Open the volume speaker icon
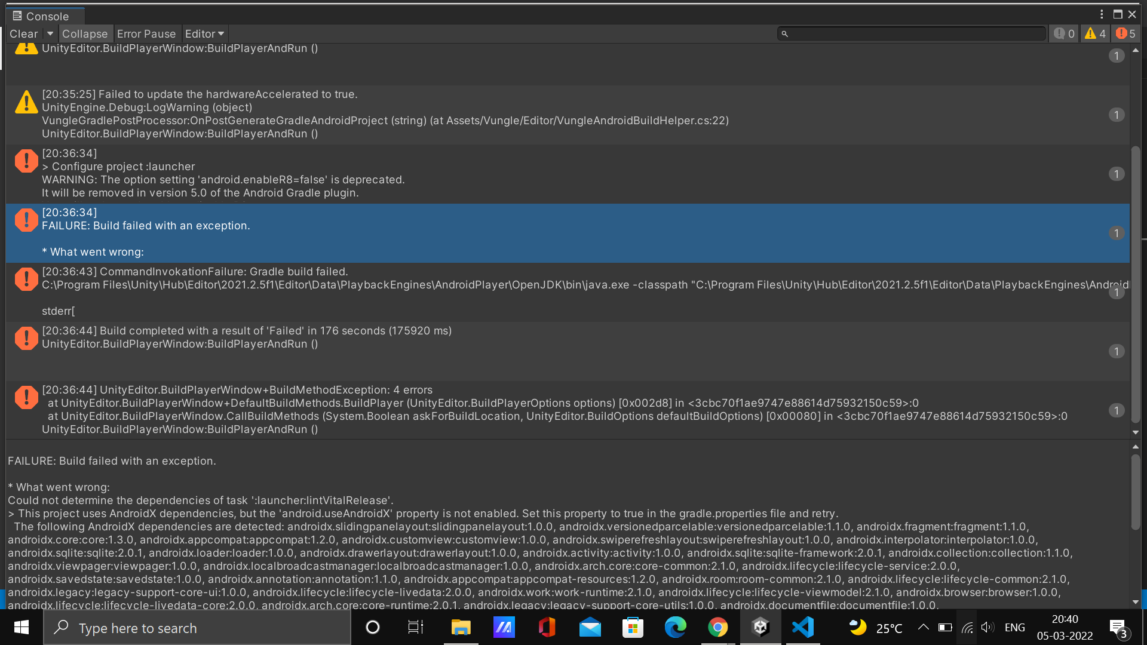 pos(987,627)
